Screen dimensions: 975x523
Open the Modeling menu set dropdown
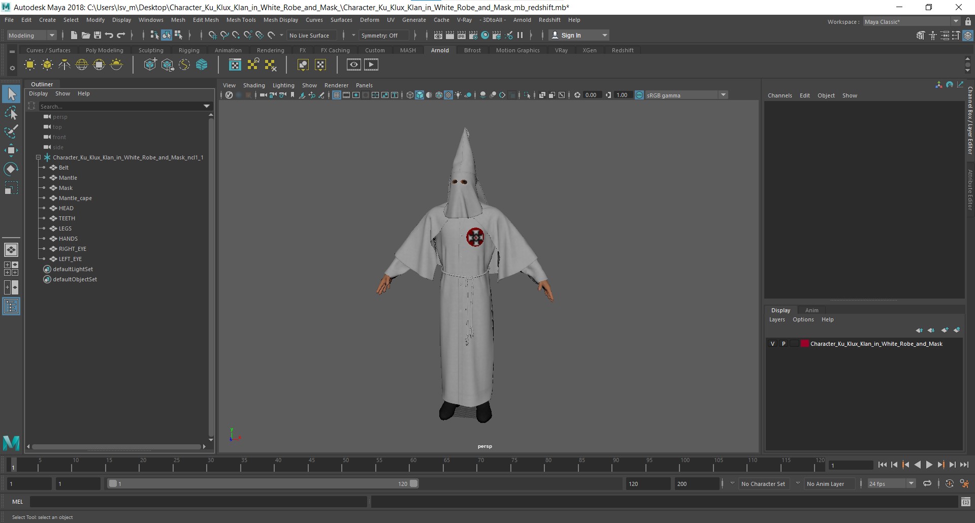point(31,35)
